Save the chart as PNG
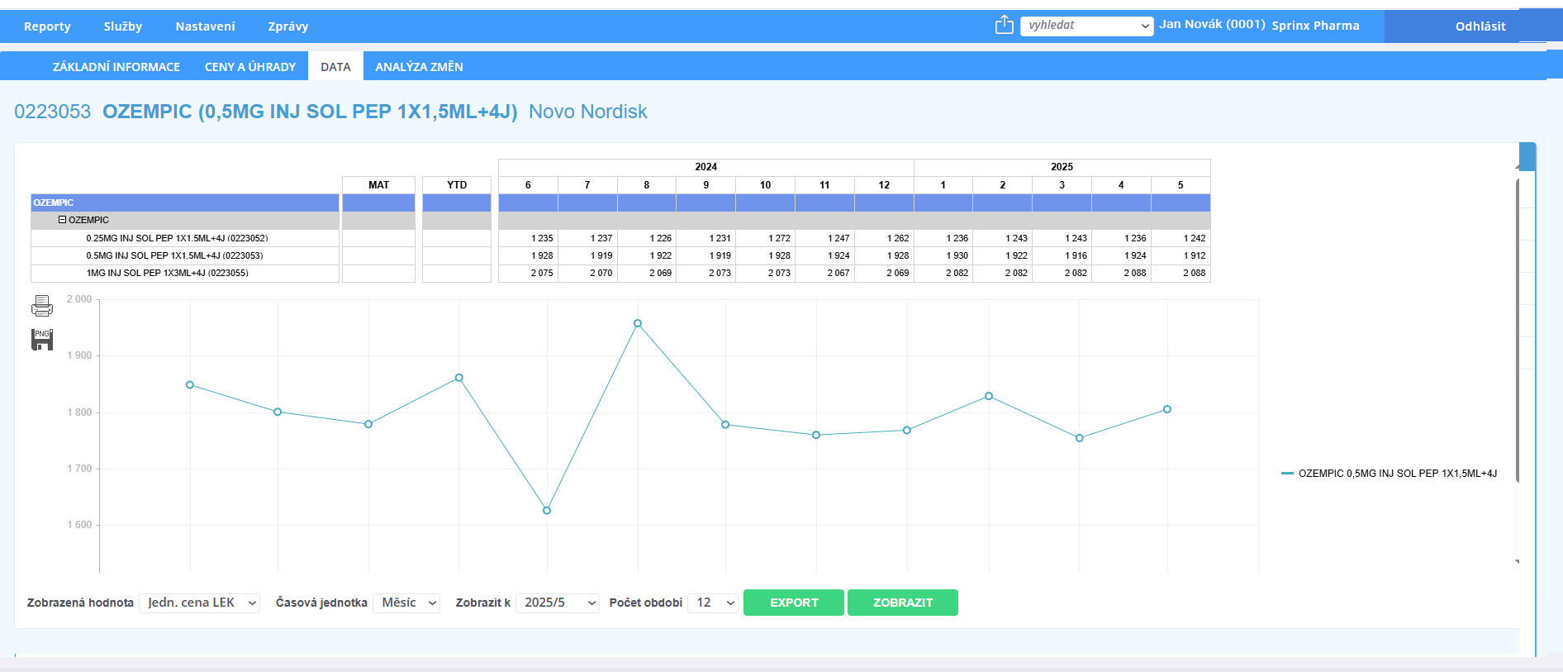 click(x=42, y=340)
